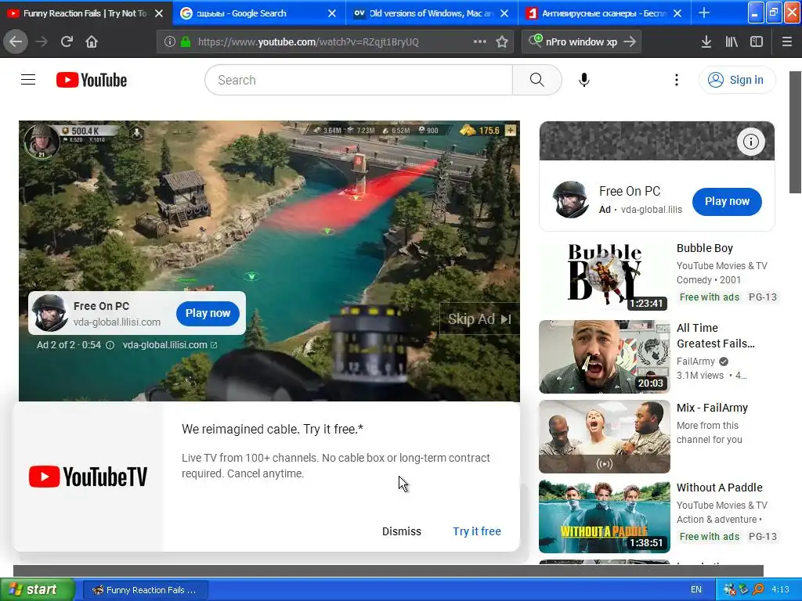Start voice search with the microphone

click(x=584, y=80)
